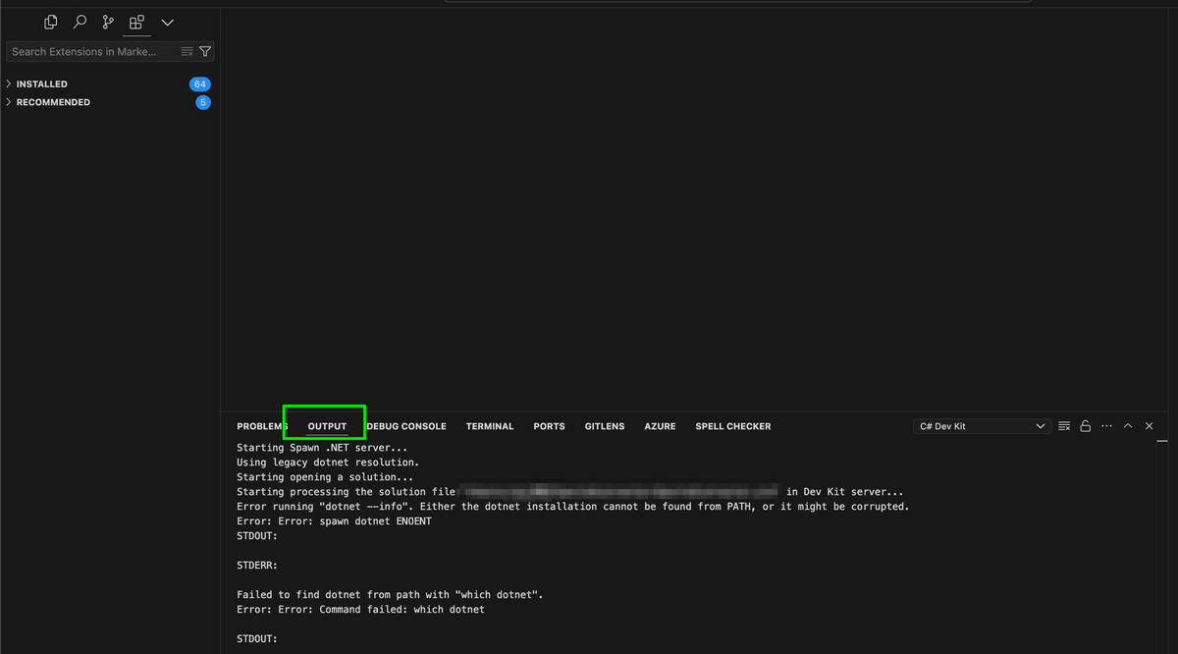Clear the extensions search filter icon

click(x=187, y=51)
